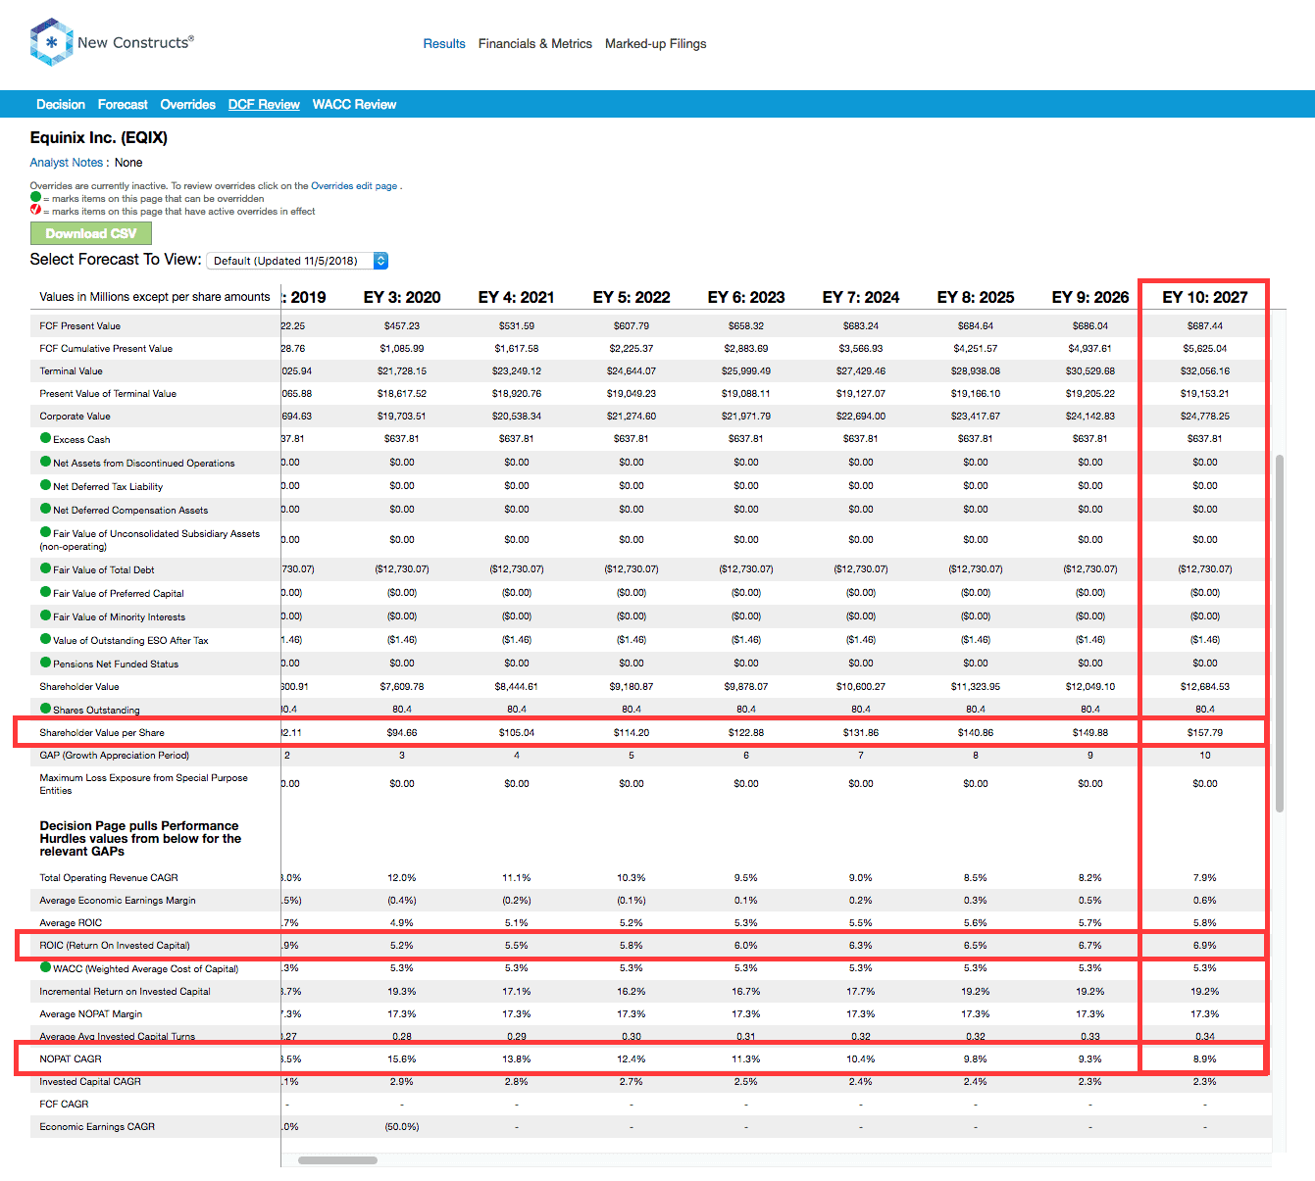The height and width of the screenshot is (1181, 1315).
Task: Click the Analyst Notes link
Action: (67, 163)
